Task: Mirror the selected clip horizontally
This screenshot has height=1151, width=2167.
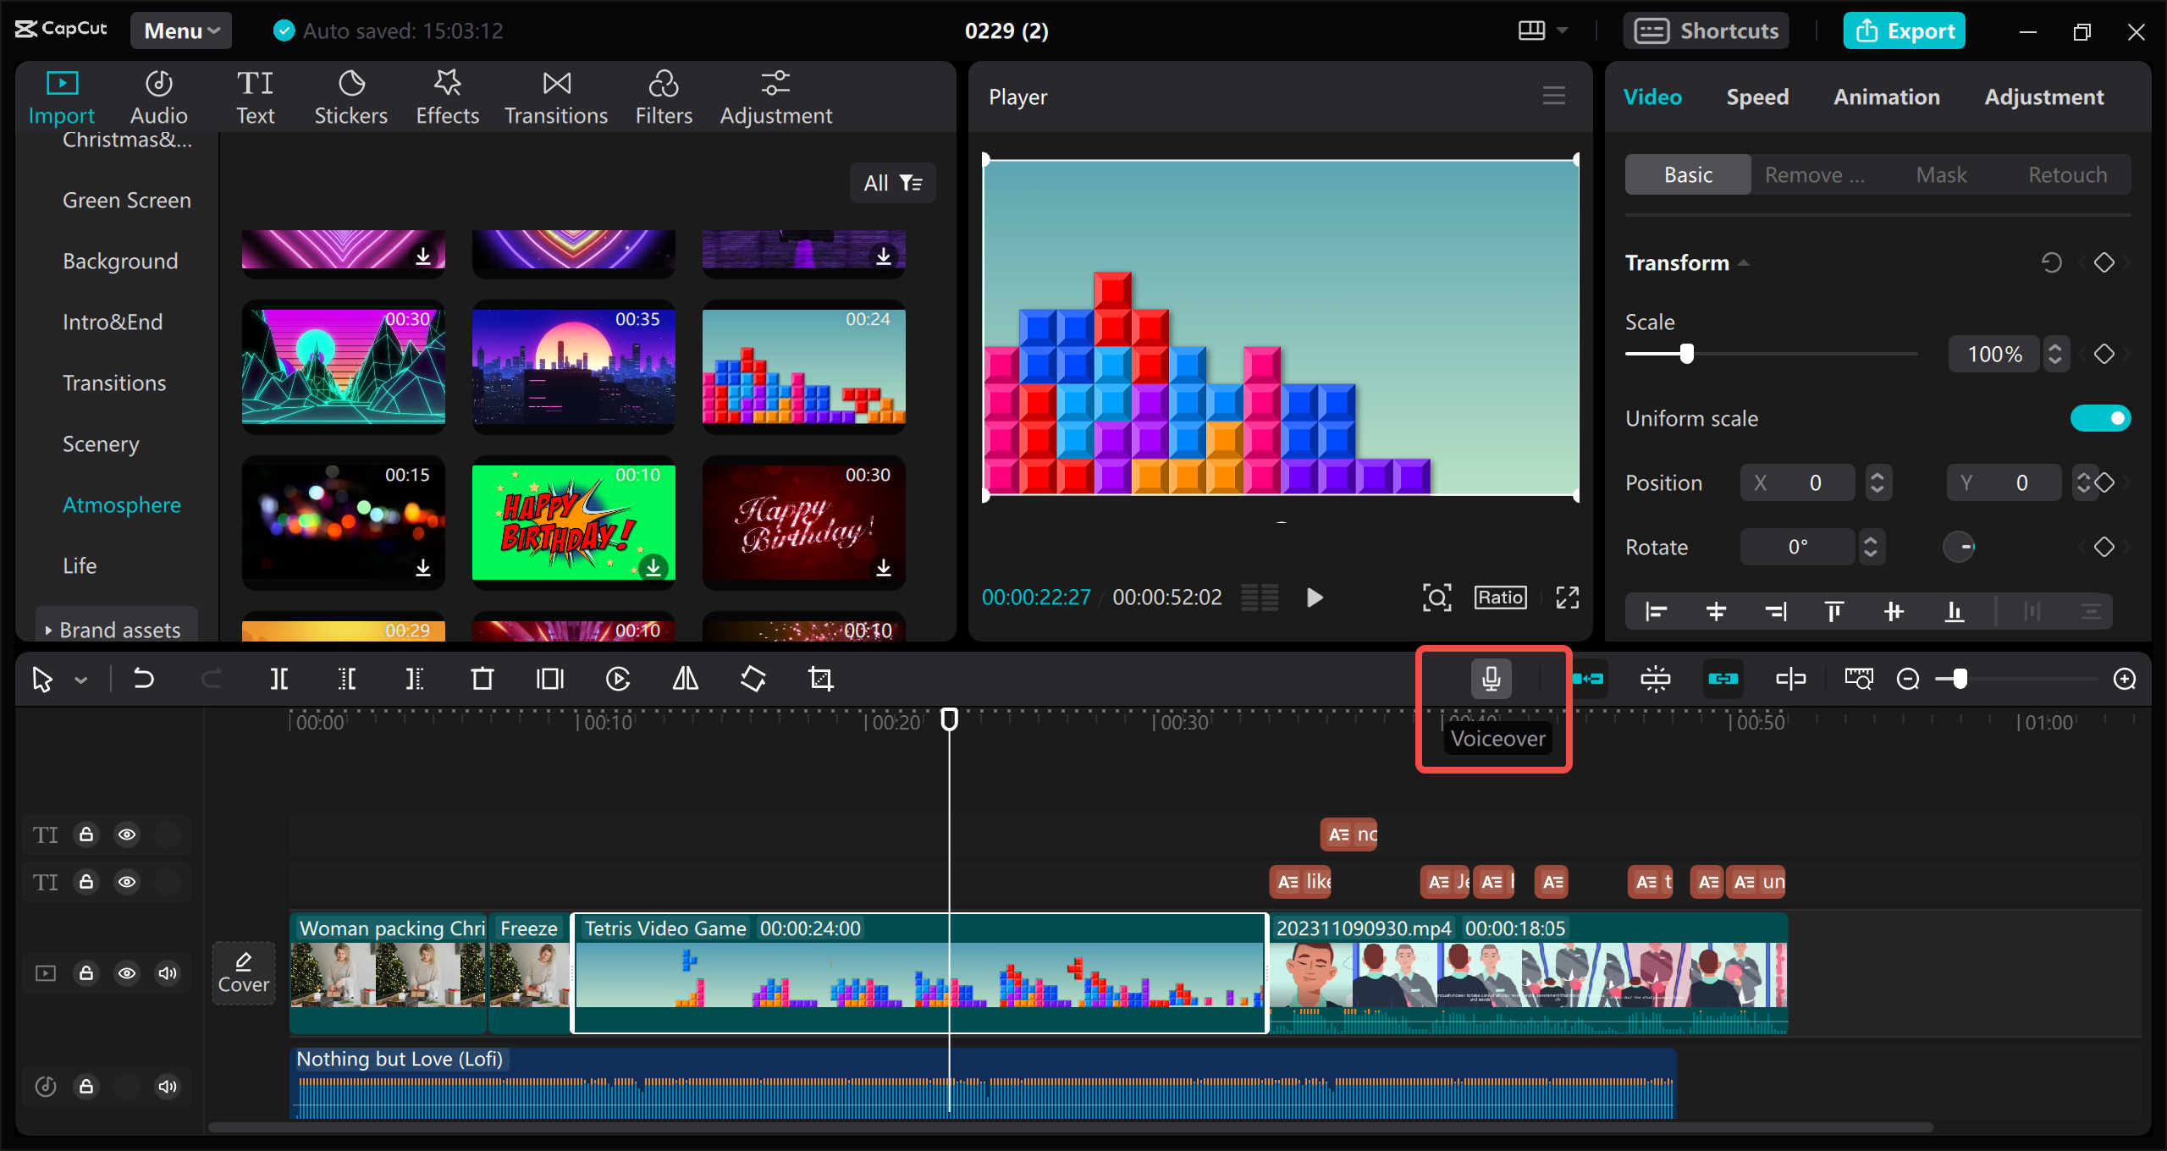Action: [684, 678]
